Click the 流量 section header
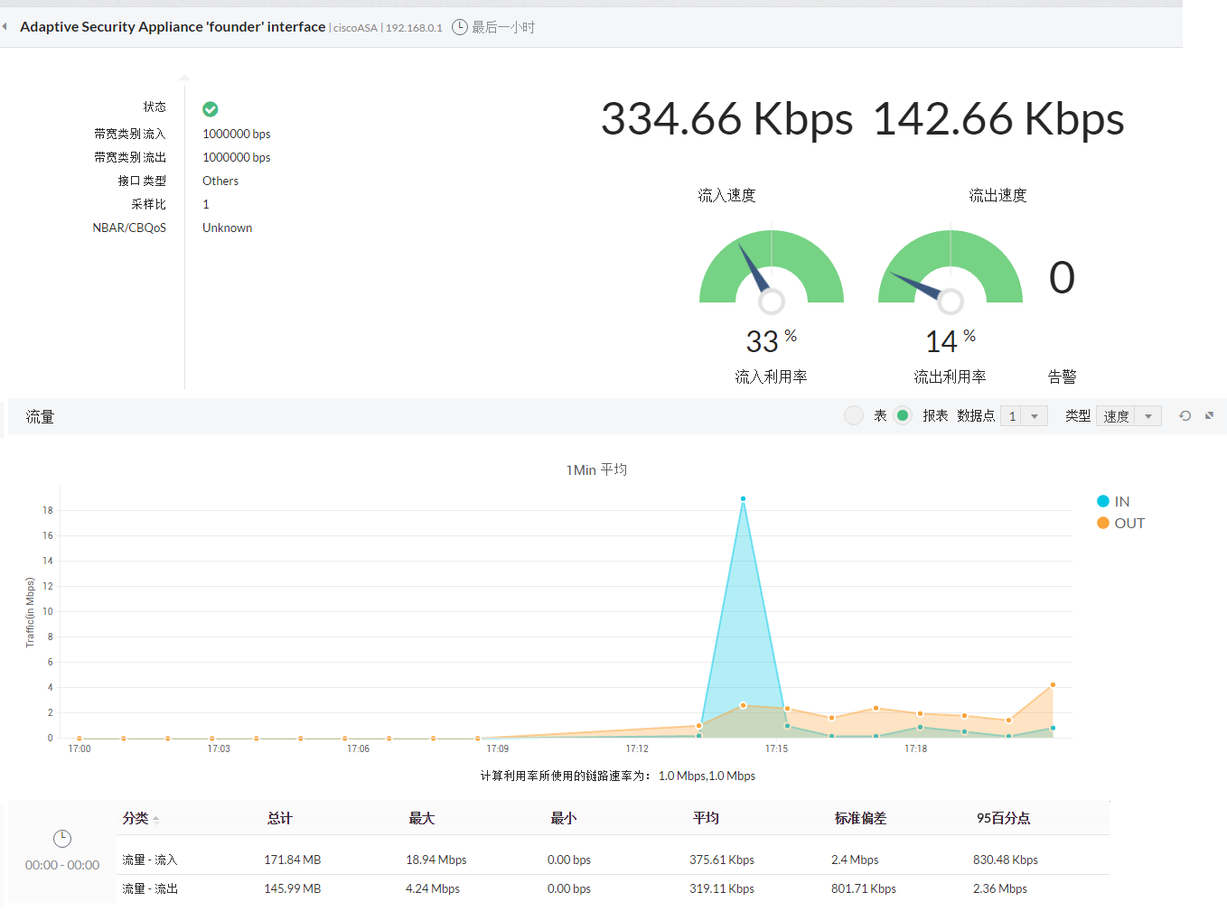The width and height of the screenshot is (1227, 911). click(40, 416)
